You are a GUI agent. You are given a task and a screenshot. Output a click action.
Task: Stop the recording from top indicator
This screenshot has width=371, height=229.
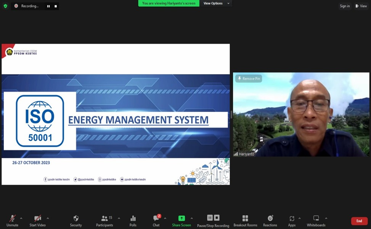56,6
